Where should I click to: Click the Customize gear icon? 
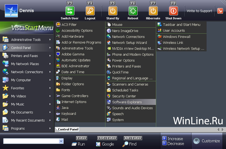(197, 141)
